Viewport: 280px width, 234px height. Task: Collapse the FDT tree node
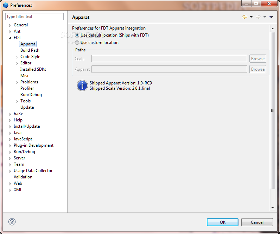[x=10, y=38]
